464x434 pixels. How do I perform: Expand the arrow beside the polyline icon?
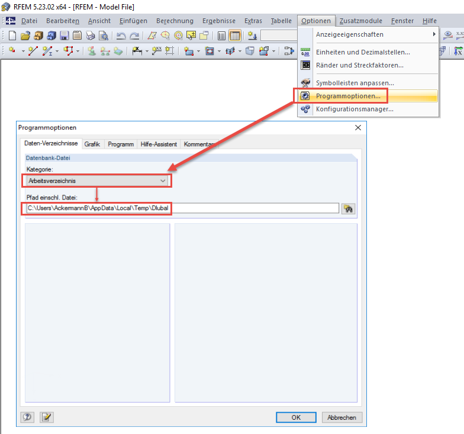(78, 51)
